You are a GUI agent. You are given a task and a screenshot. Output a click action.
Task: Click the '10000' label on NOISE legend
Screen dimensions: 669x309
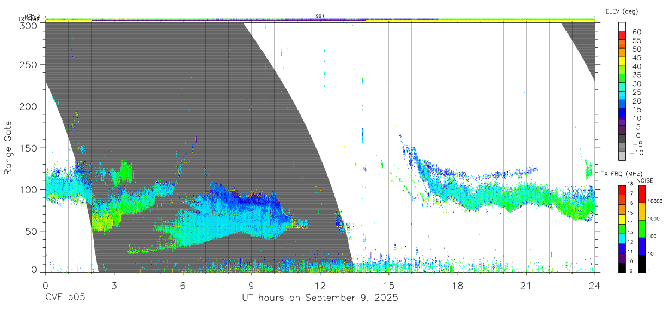[x=655, y=202]
